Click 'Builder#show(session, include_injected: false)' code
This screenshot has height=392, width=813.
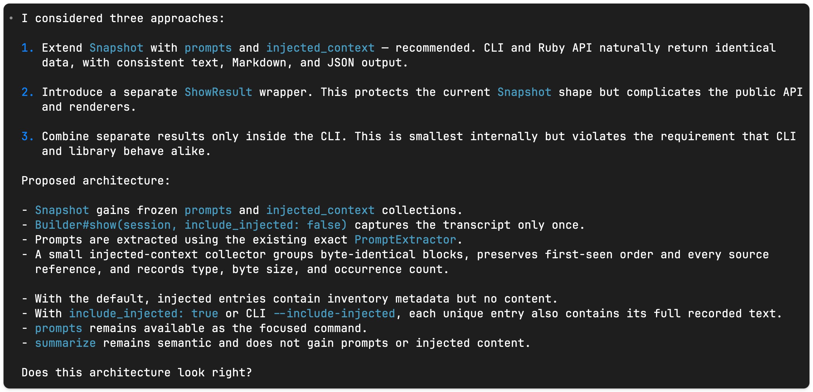(191, 225)
